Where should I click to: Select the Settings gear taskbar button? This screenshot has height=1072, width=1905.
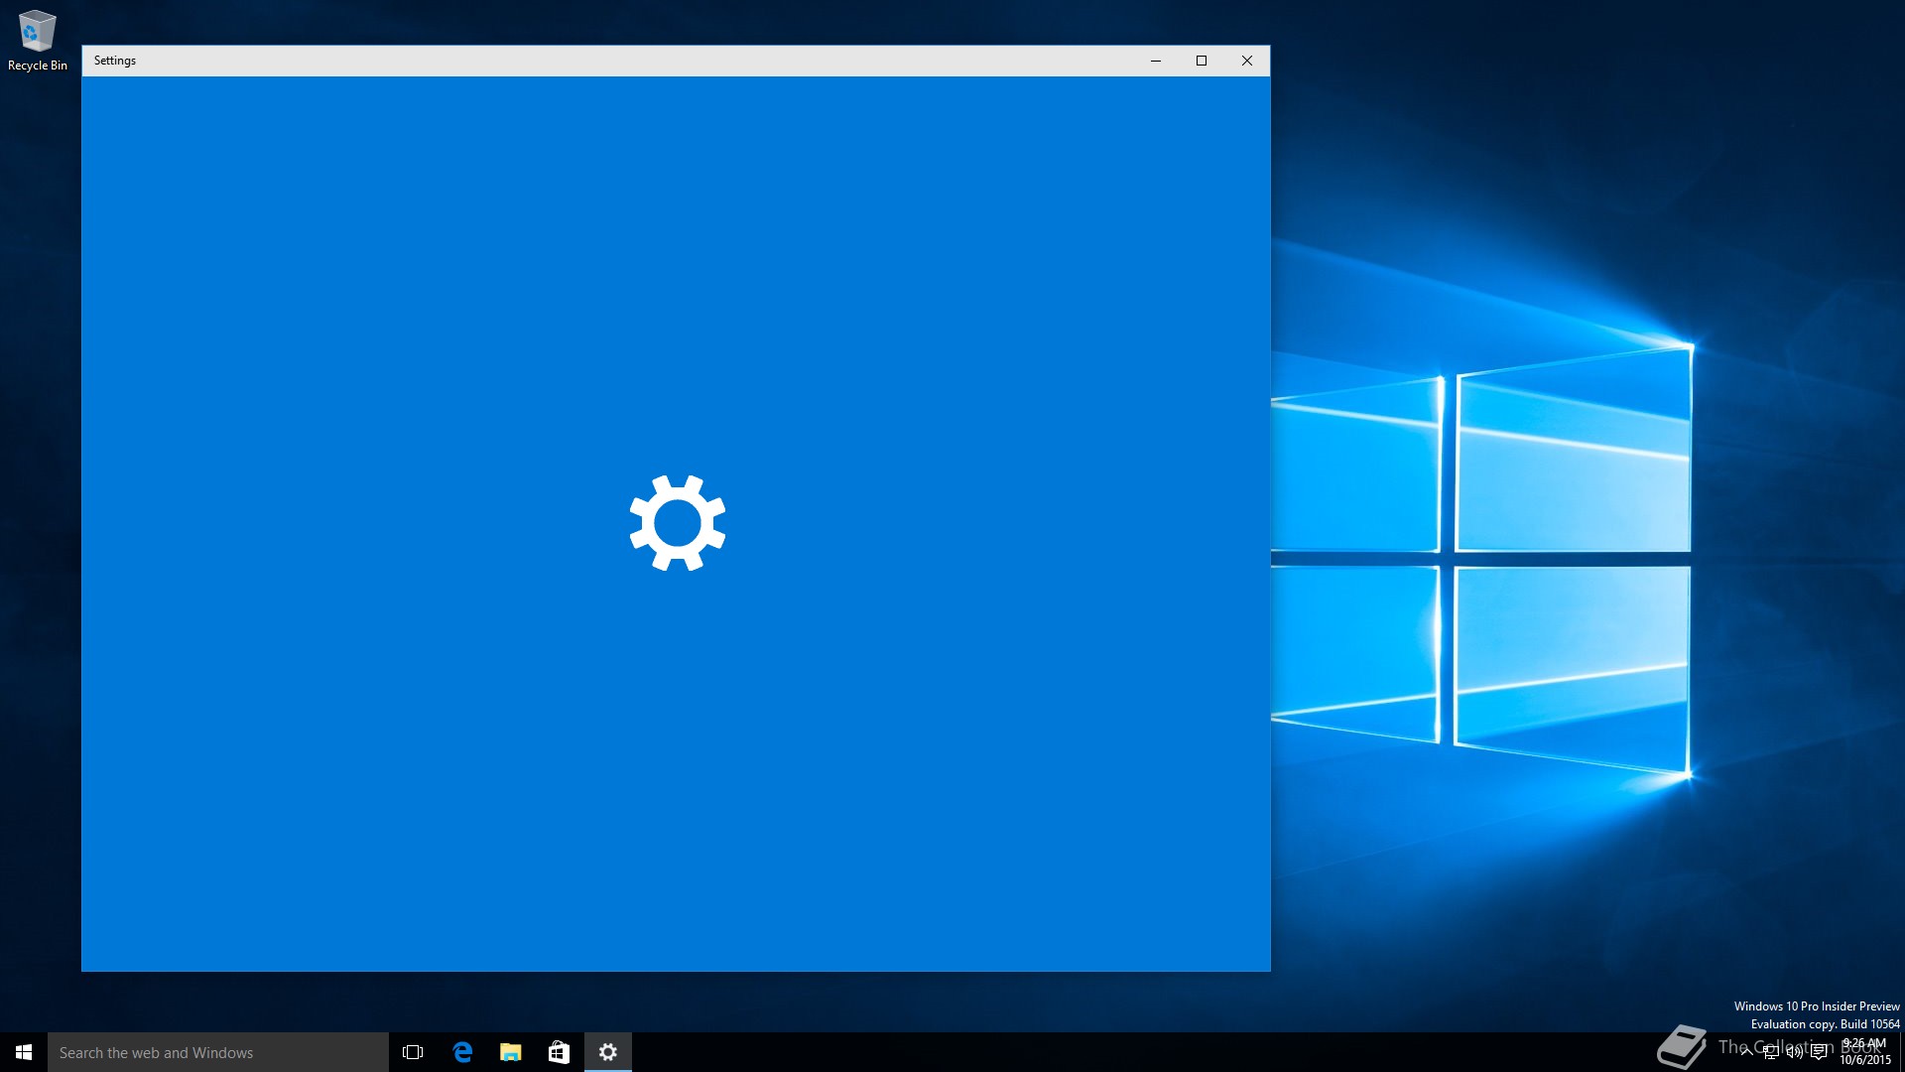pos(608,1052)
